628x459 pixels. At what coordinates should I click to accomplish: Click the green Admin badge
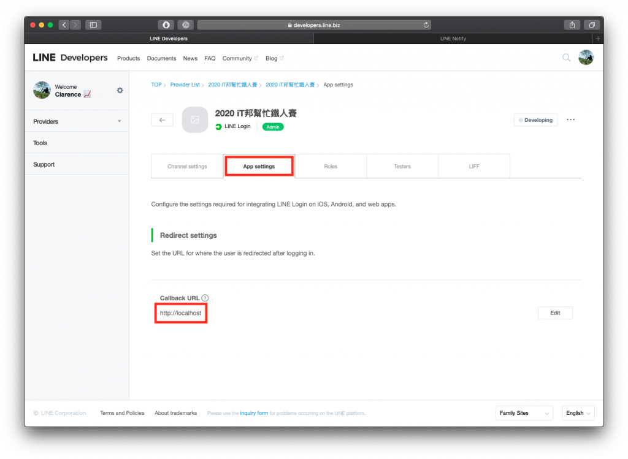click(273, 127)
